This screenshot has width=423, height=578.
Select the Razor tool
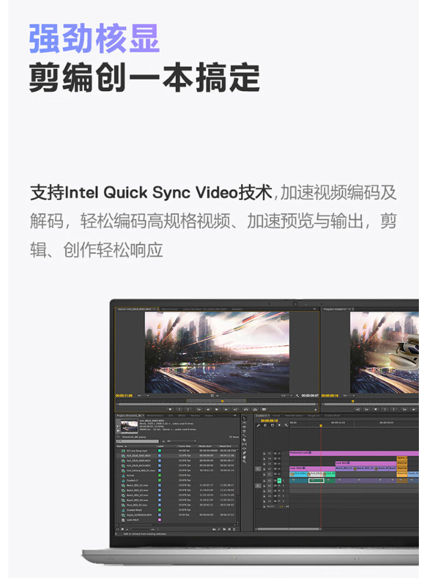244,440
